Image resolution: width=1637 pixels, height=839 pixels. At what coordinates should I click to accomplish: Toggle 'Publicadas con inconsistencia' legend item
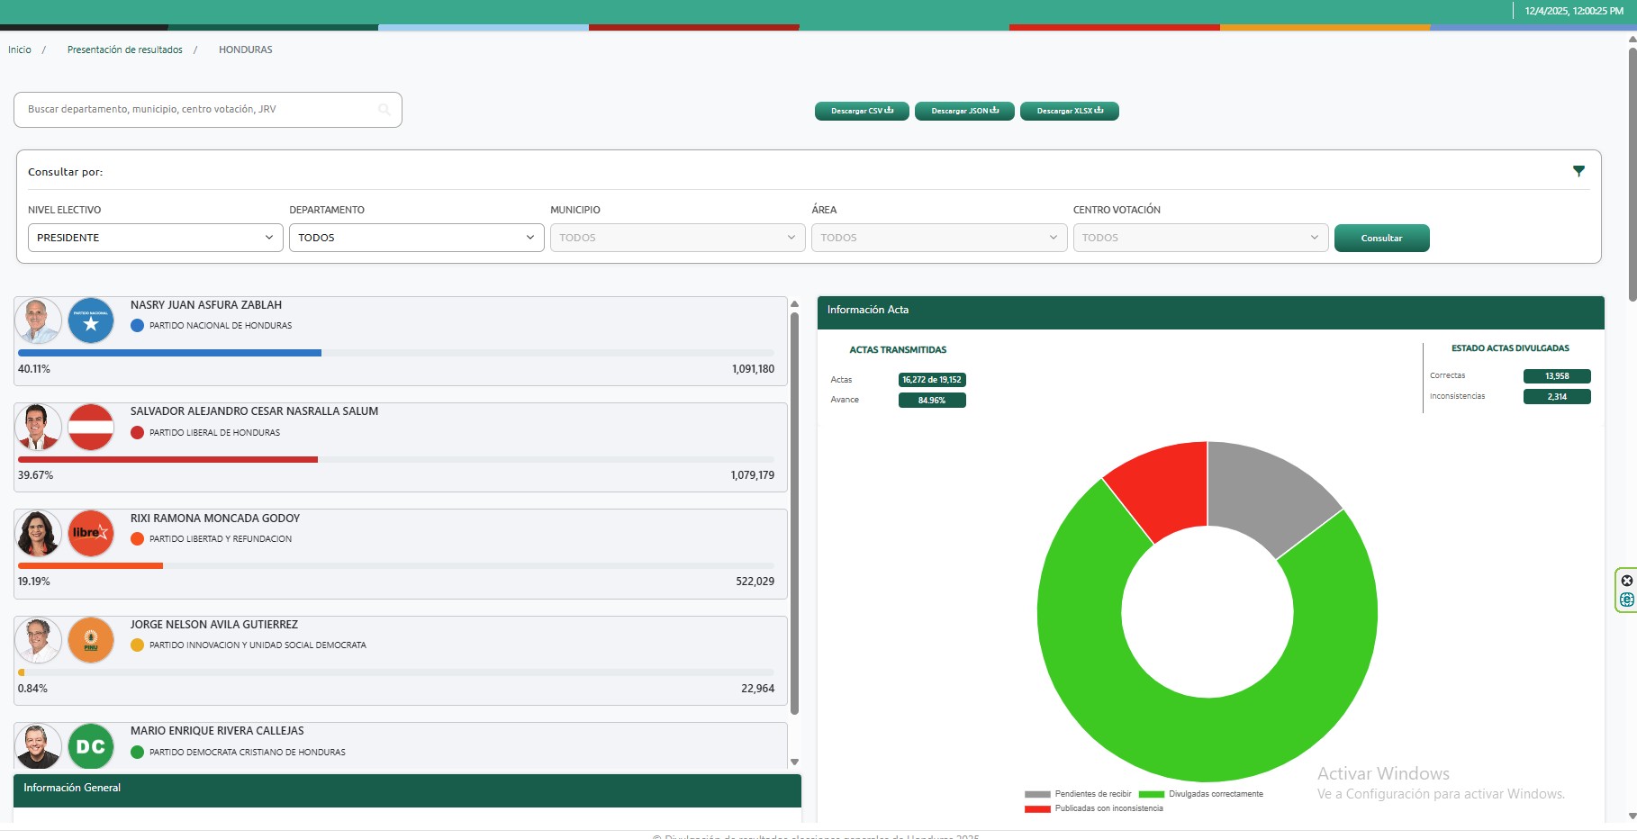coord(1094,808)
